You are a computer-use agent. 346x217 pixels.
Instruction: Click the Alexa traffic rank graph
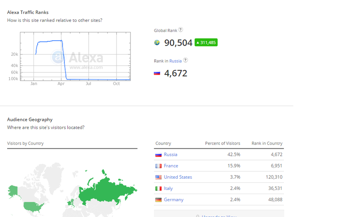75,57
